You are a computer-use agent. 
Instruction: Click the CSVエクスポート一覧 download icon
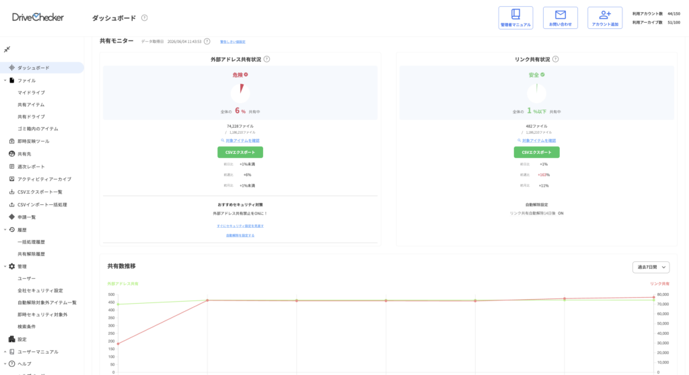point(12,192)
